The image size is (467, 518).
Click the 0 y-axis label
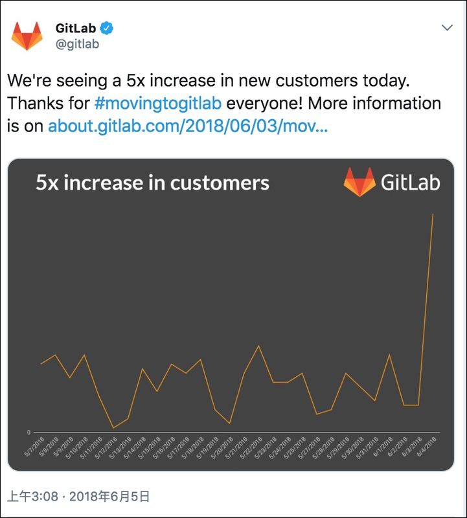pyautogui.click(x=28, y=432)
